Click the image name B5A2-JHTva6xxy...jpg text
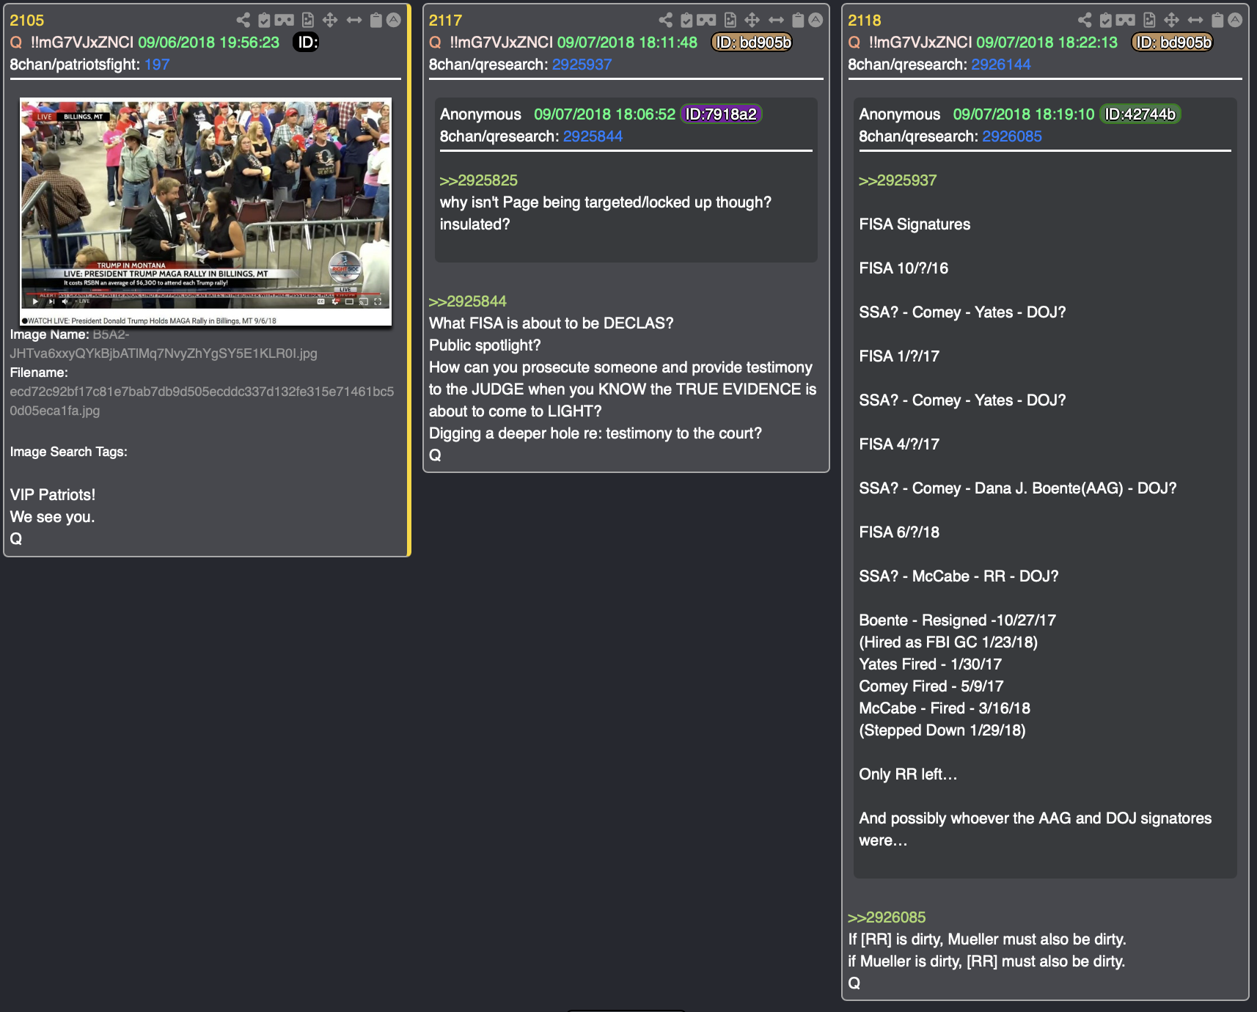The height and width of the screenshot is (1012, 1257). (x=164, y=344)
